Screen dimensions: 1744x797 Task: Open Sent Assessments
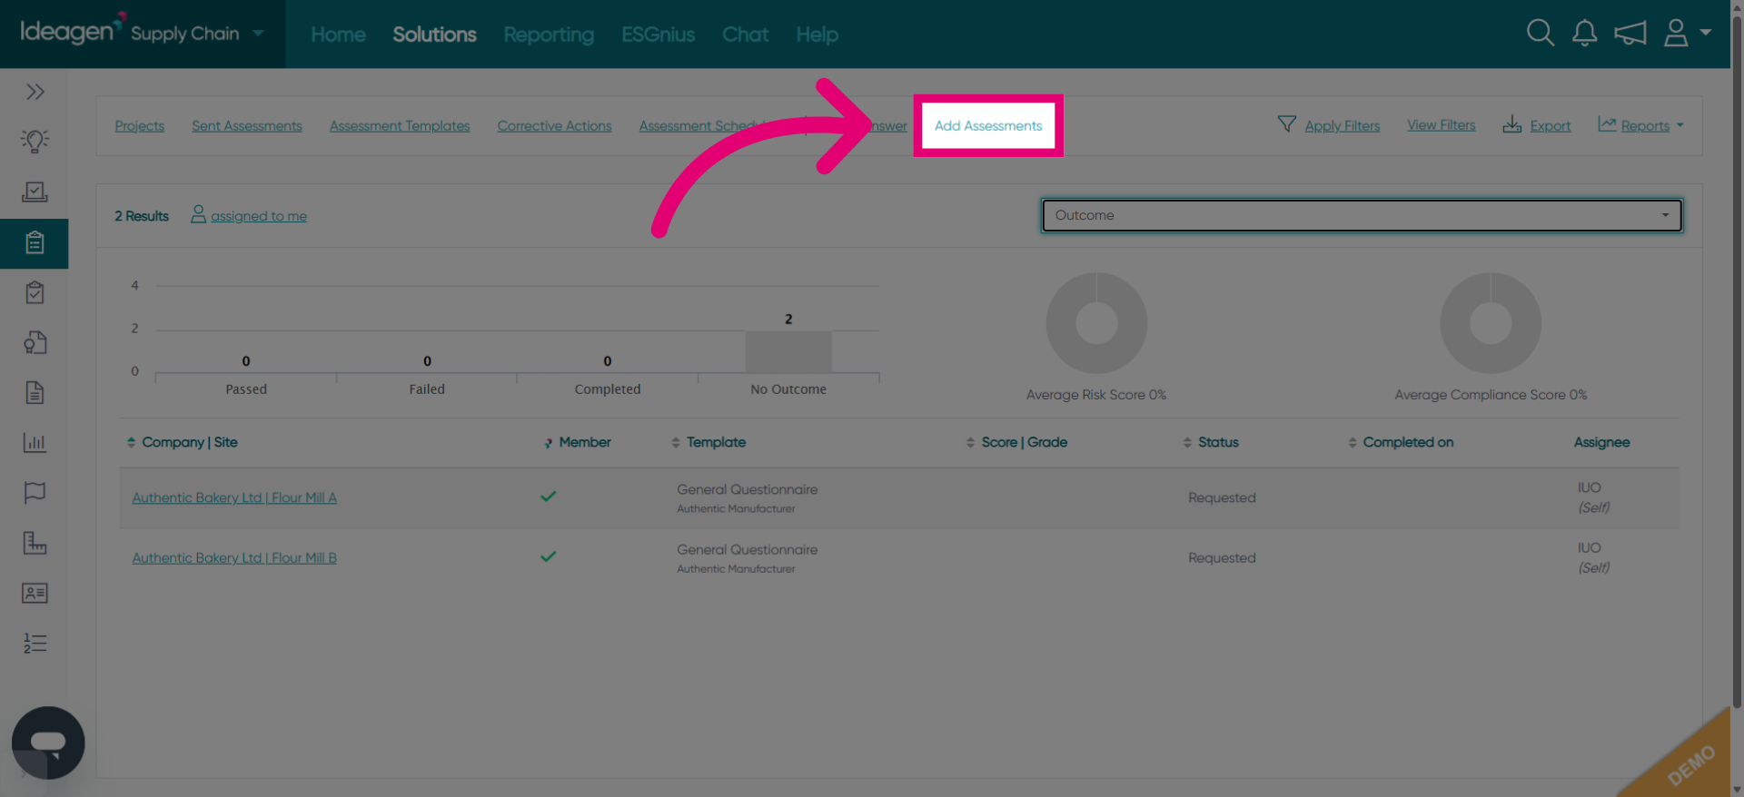click(x=247, y=126)
